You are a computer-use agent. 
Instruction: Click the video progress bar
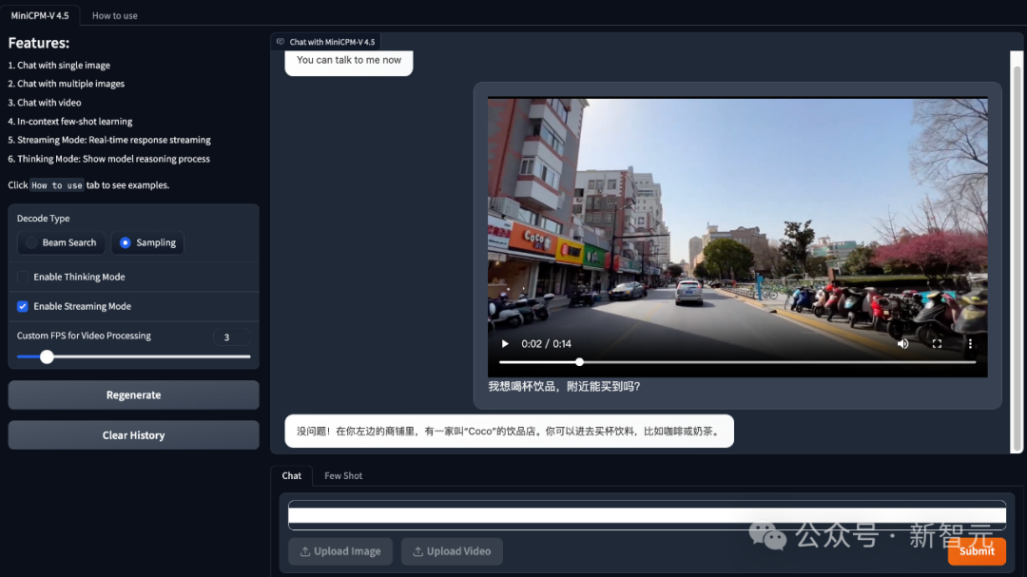738,361
